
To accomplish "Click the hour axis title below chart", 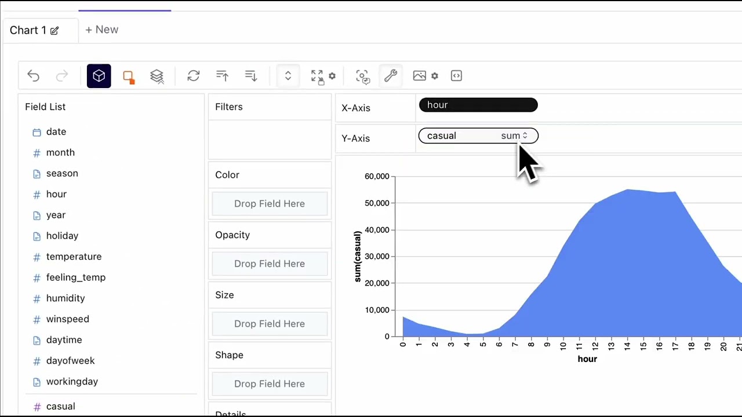I will coord(587,359).
